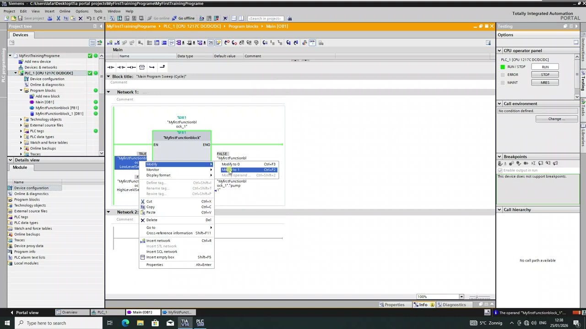586x329 pixels.
Task: Collapse the Details view panel
Action: tap(10, 160)
